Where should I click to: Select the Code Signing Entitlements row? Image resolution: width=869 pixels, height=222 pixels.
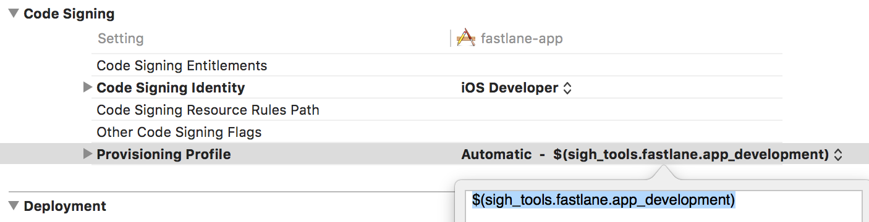tap(437, 65)
